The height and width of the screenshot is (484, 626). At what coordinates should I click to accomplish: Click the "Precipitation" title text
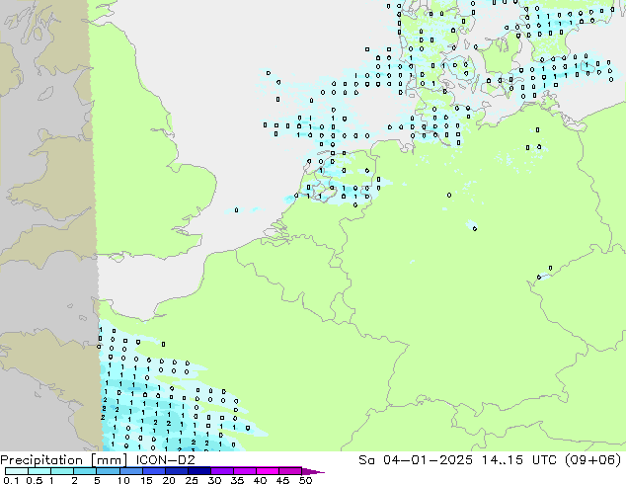pos(41,460)
